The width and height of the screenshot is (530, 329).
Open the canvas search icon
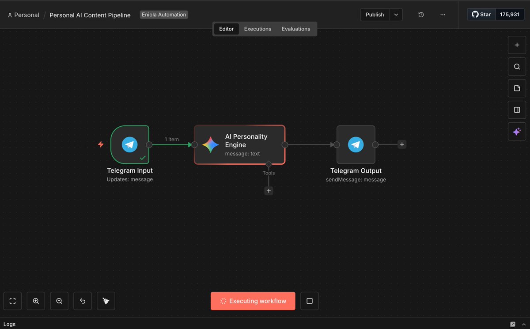pyautogui.click(x=517, y=67)
